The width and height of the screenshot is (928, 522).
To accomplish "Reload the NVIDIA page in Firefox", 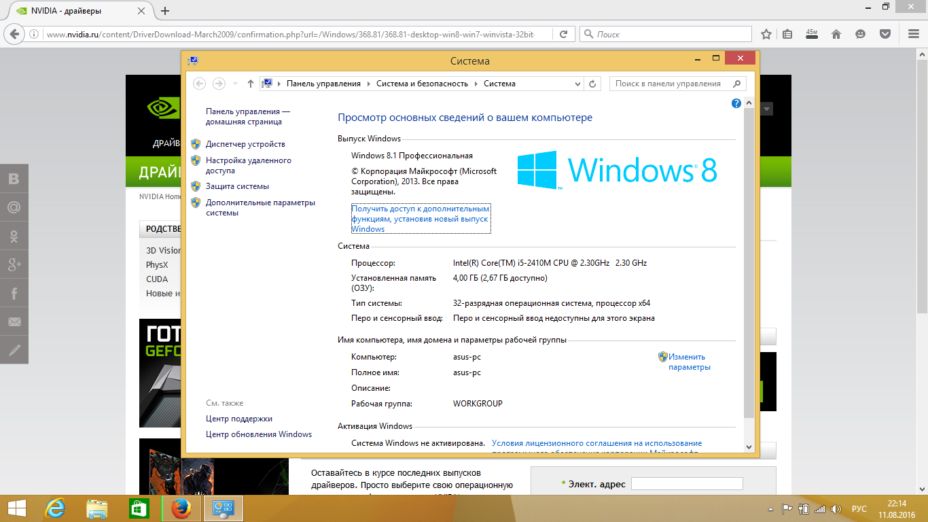I will pos(563,34).
